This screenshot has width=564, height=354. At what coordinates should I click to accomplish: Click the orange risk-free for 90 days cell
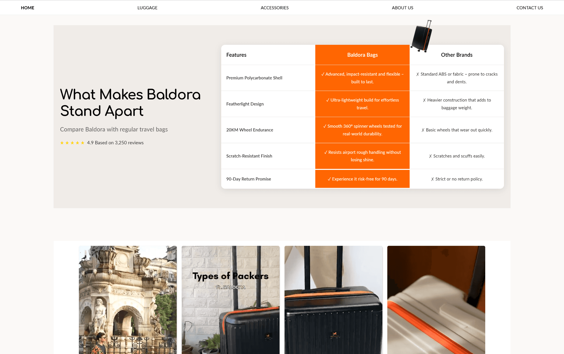tap(362, 179)
